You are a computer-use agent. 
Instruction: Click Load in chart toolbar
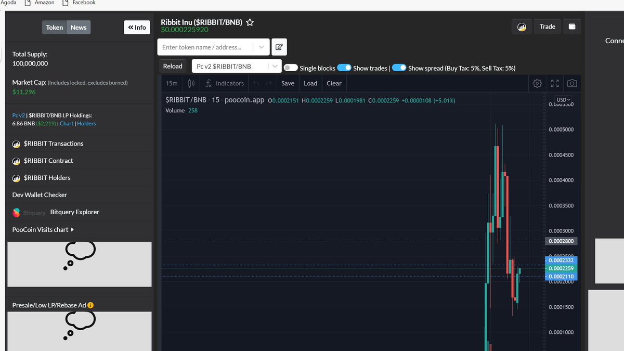pos(310,83)
